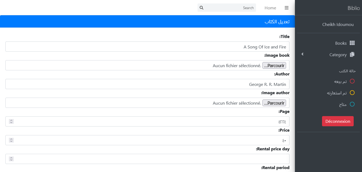Browse for an author image file
This screenshot has width=362, height=172.
pyautogui.click(x=274, y=103)
